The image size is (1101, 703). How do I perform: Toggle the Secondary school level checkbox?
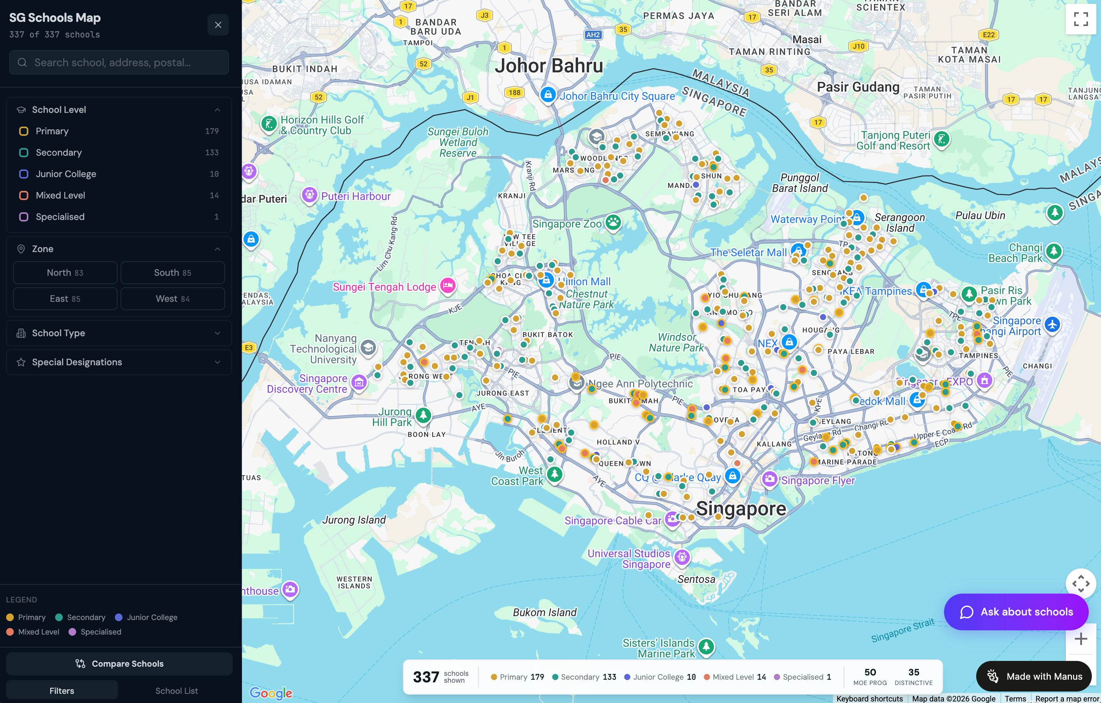(x=24, y=153)
